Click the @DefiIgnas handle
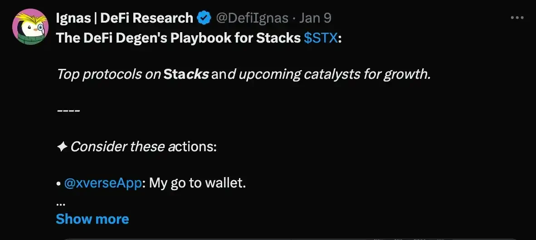This screenshot has width=536, height=240. pyautogui.click(x=252, y=18)
